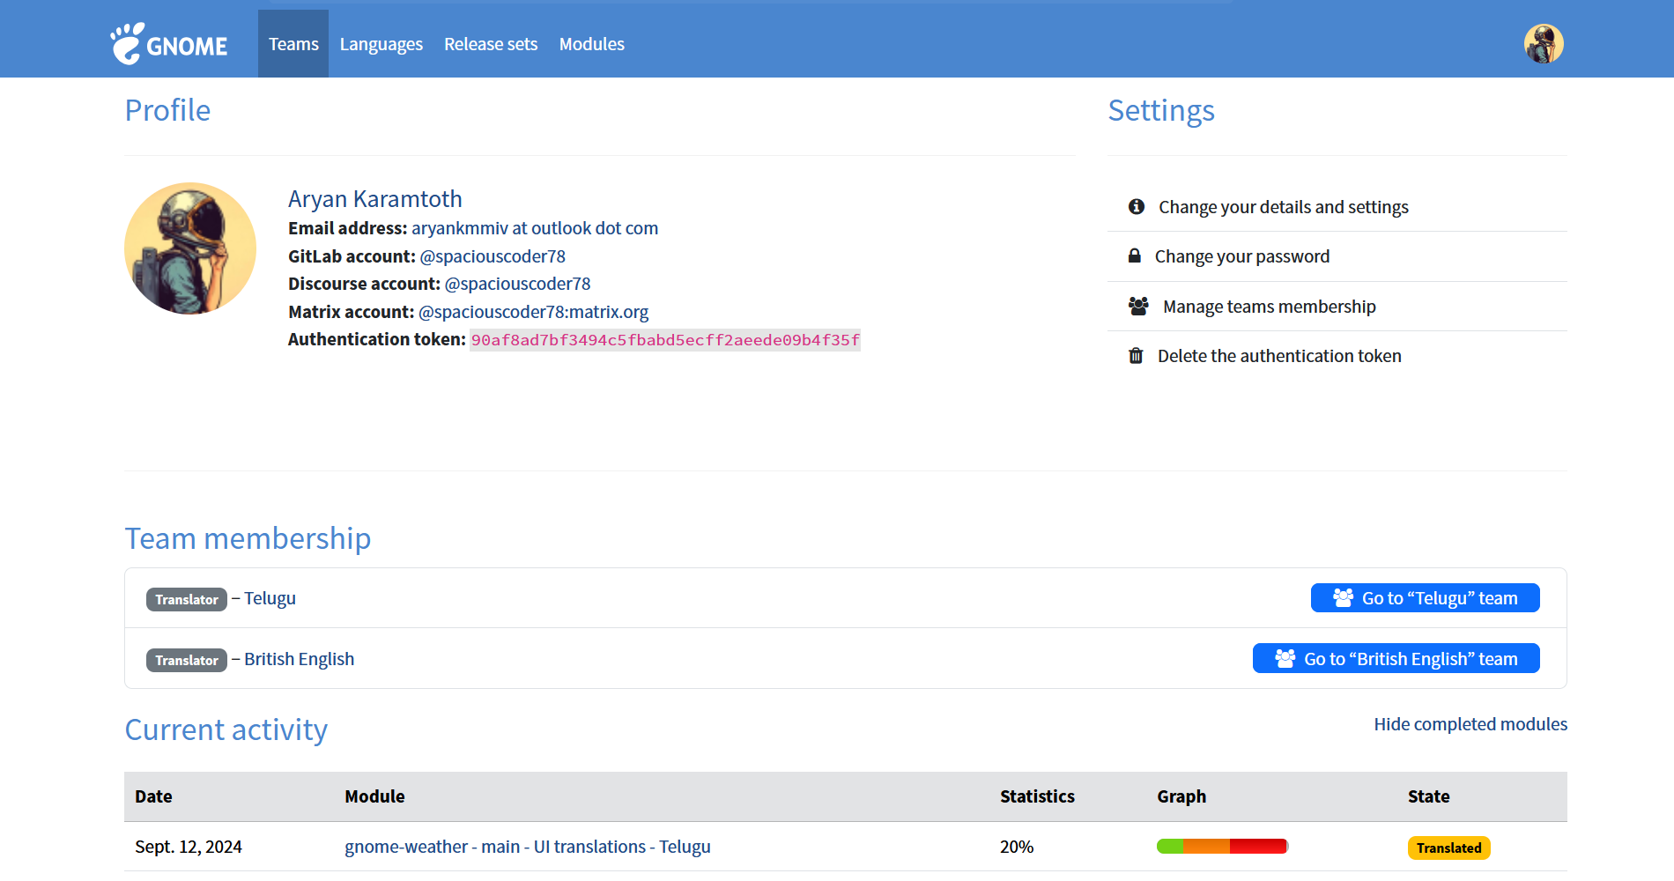Screen dimensions: 1674x881
Task: Open Manage teams membership
Action: point(1270,307)
